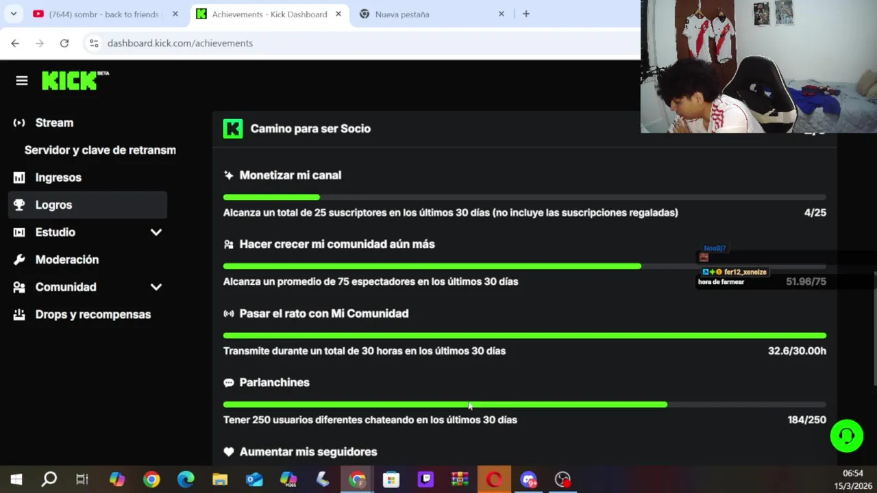Click the text Alcanza un total de 25 suscriptores
Image resolution: width=877 pixels, height=493 pixels.
coord(451,213)
